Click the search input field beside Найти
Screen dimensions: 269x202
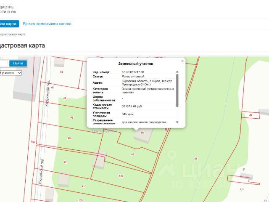pyautogui.click(x=4, y=63)
